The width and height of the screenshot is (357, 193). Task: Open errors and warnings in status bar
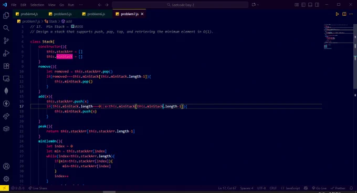tap(18, 188)
